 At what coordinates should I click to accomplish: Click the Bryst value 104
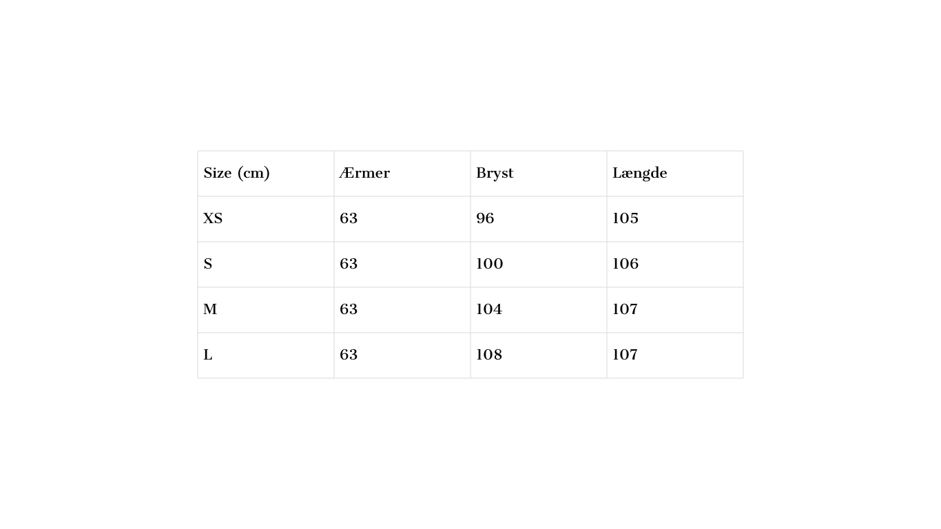point(489,310)
